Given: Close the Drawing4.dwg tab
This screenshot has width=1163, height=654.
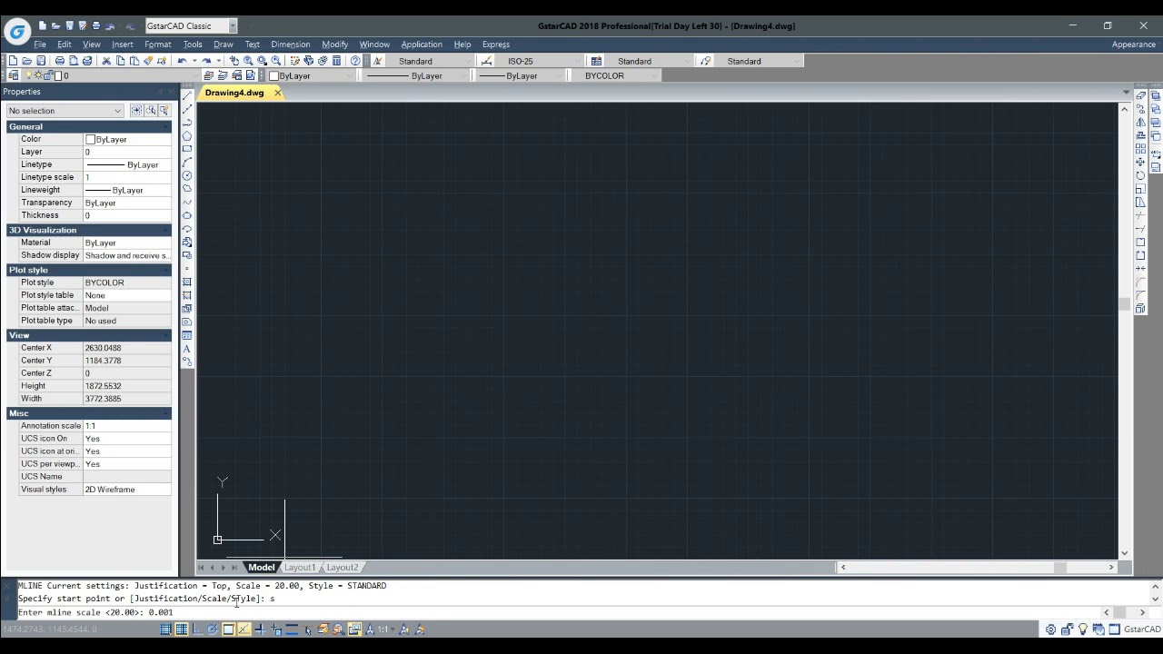Looking at the screenshot, I should 277,93.
